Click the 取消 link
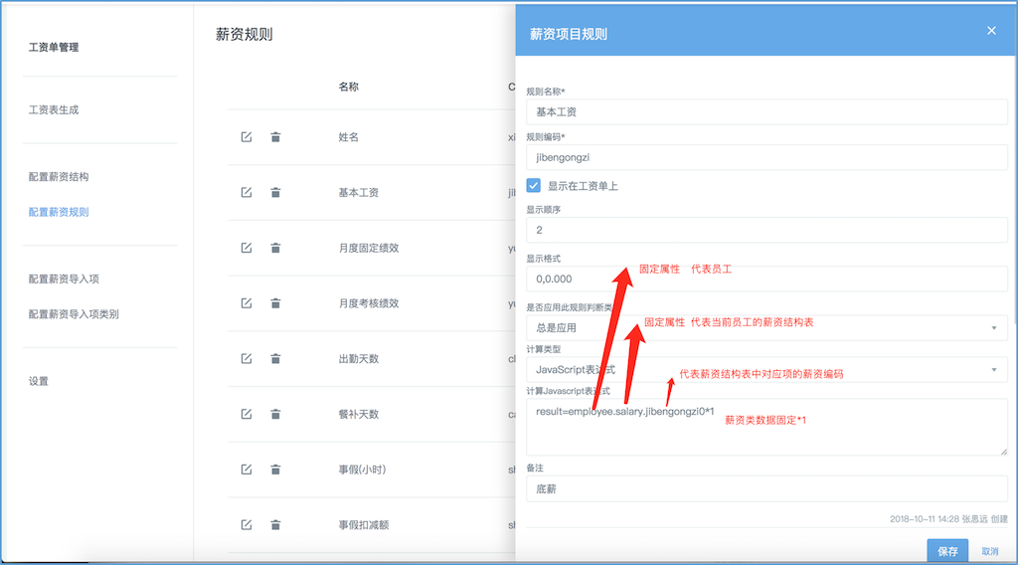The width and height of the screenshot is (1018, 565). point(990,551)
